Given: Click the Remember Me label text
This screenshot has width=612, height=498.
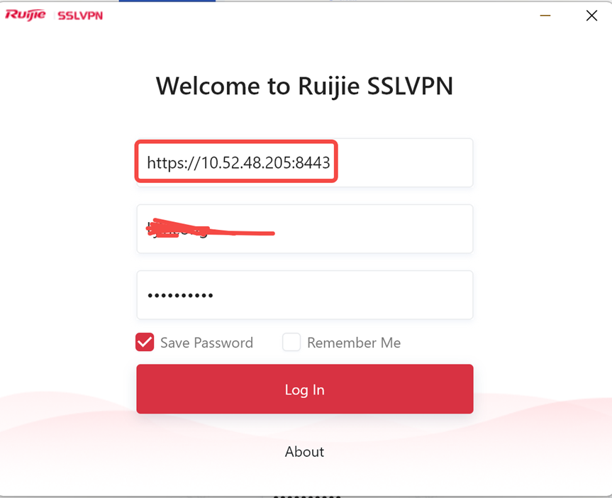Looking at the screenshot, I should coord(354,343).
